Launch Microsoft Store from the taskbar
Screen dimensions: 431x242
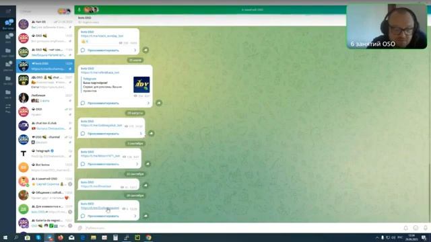pos(27,237)
